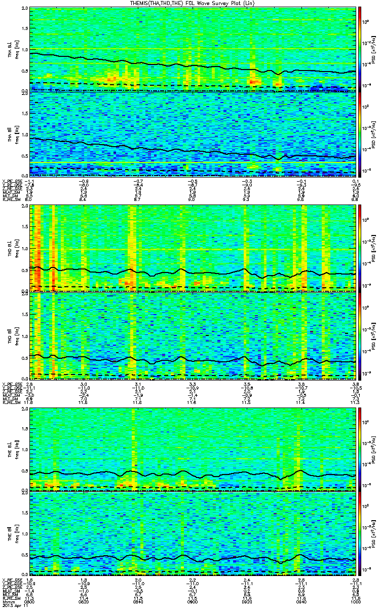Click the PSD [nT²/Hz] label of THD BL panel

point(373,248)
